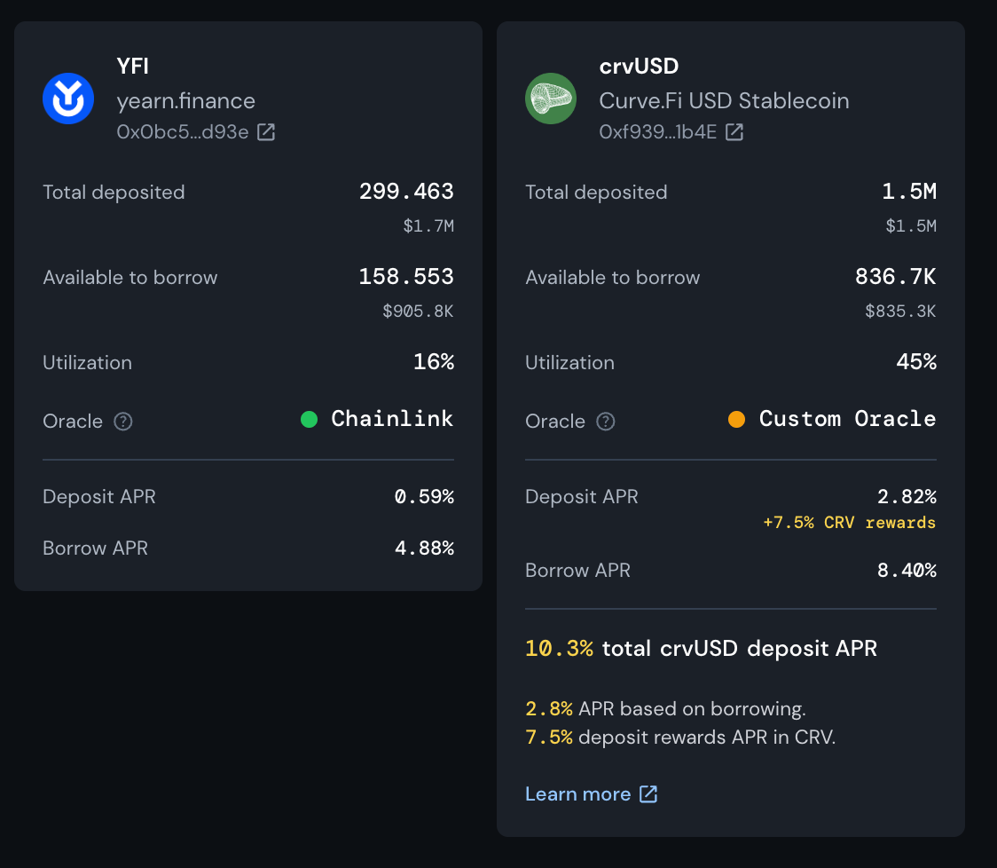Viewport: 997px width, 868px height.
Task: Click Deposit APR label on the crvUSD card
Action: (582, 497)
